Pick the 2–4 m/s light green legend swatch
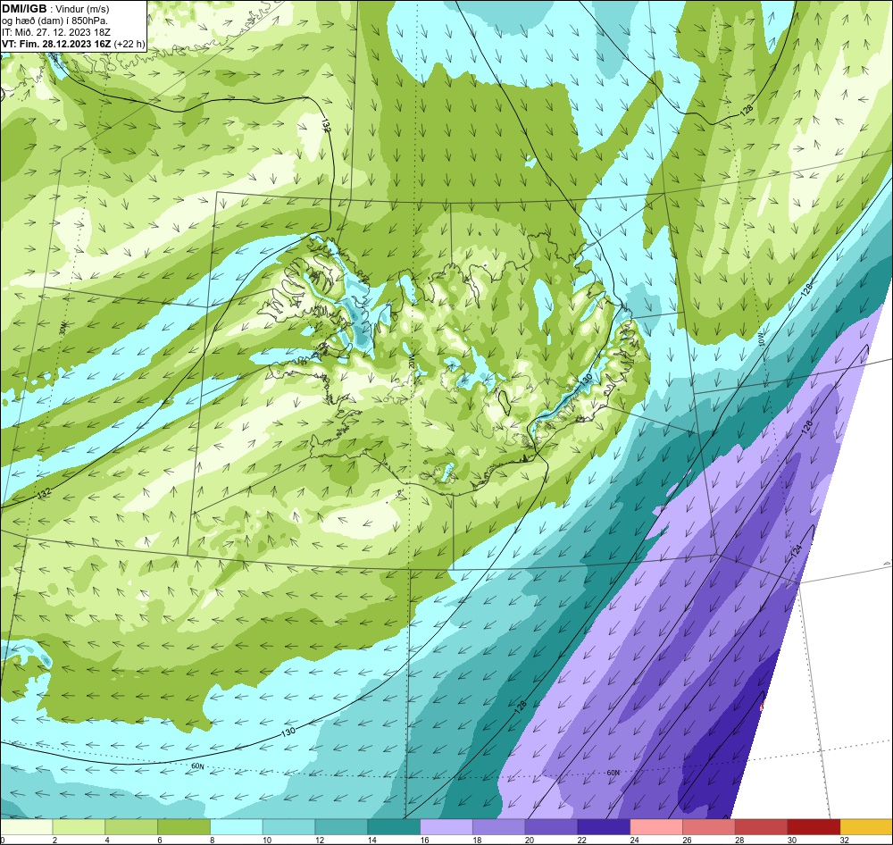 [x=79, y=827]
